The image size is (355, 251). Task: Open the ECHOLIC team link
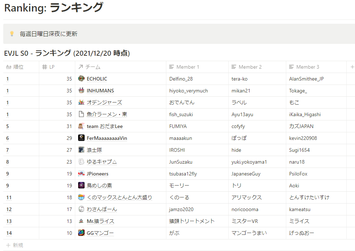[x=97, y=79]
